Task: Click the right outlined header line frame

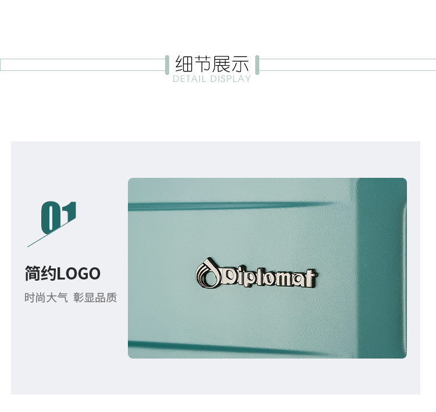Action: click(348, 65)
